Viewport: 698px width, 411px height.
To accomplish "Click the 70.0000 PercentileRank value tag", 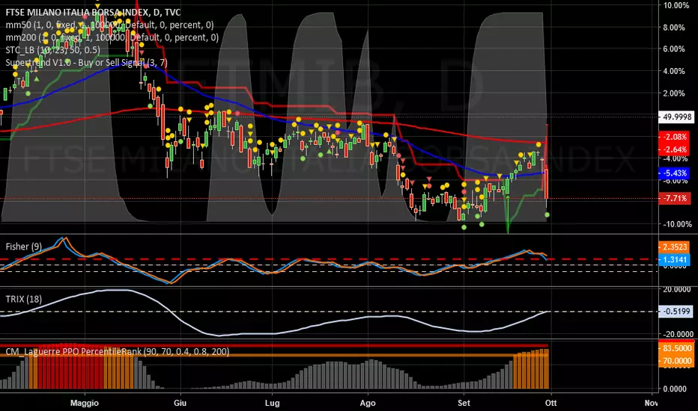I will [x=676, y=361].
